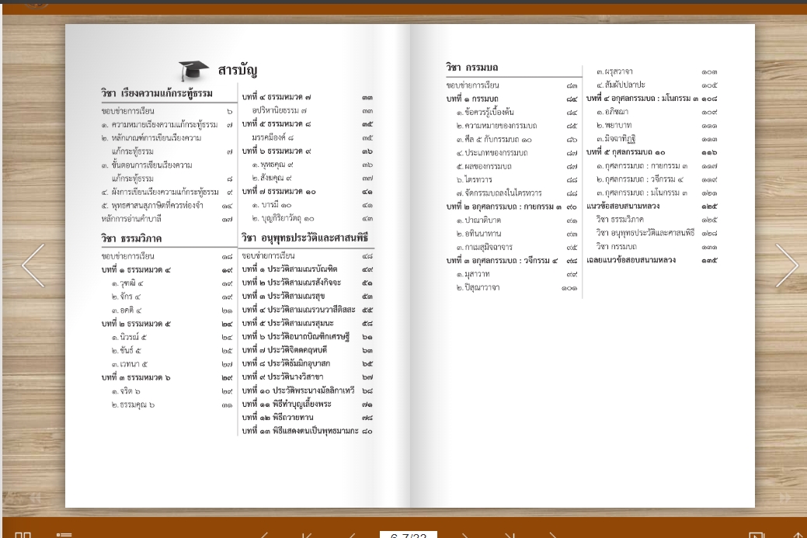The height and width of the screenshot is (538, 807).
Task: Click the forward redo-style arrow in toolbar
Action: (x=553, y=536)
